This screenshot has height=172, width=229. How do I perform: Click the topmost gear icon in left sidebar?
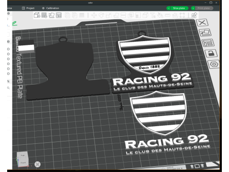(x=9, y=13)
